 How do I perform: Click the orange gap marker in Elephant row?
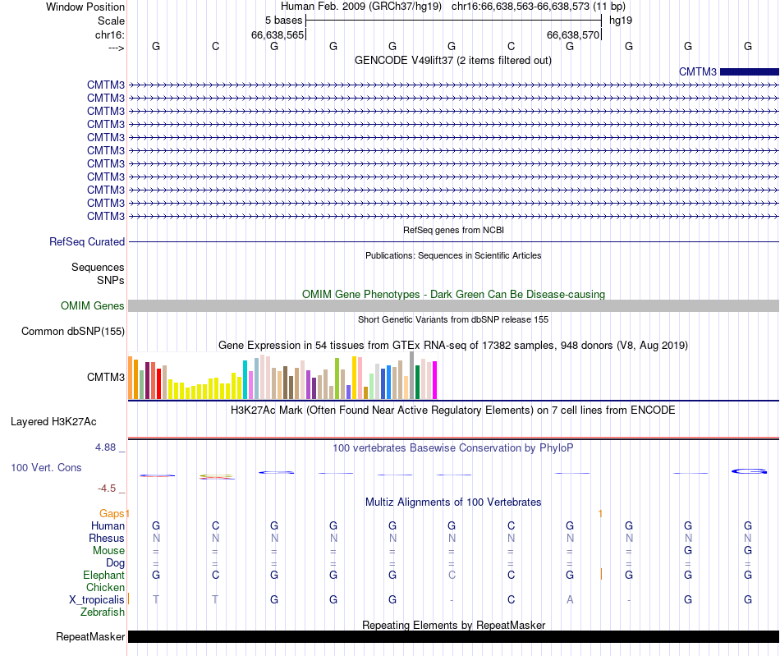coord(601,575)
